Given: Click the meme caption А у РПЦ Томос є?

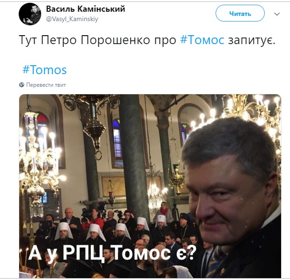Looking at the screenshot, I should (x=112, y=252).
